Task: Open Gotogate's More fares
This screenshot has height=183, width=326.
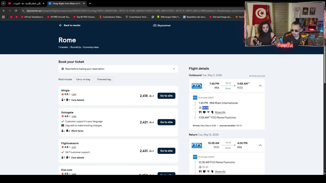Action: coord(77,131)
